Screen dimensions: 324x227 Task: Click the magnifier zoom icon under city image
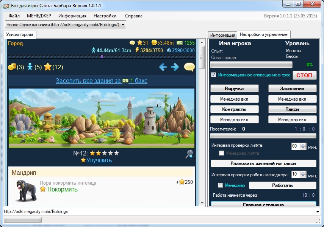[189, 154]
